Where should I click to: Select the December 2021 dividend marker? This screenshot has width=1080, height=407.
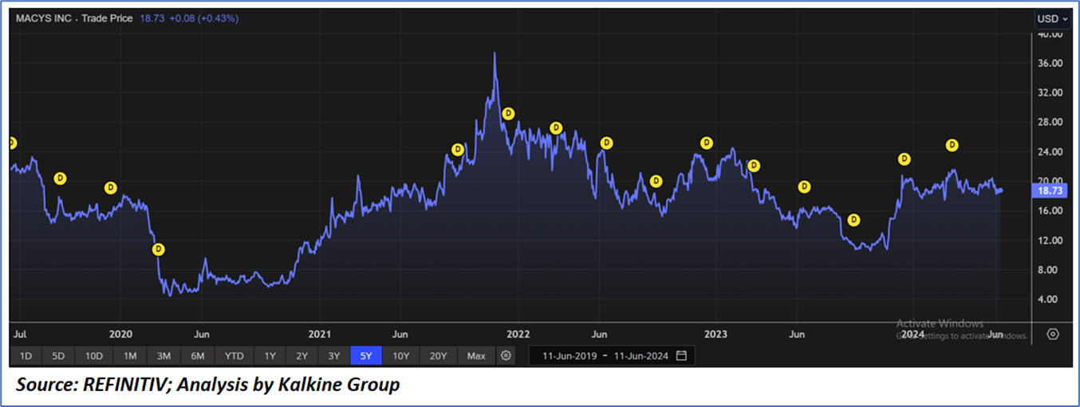(507, 114)
